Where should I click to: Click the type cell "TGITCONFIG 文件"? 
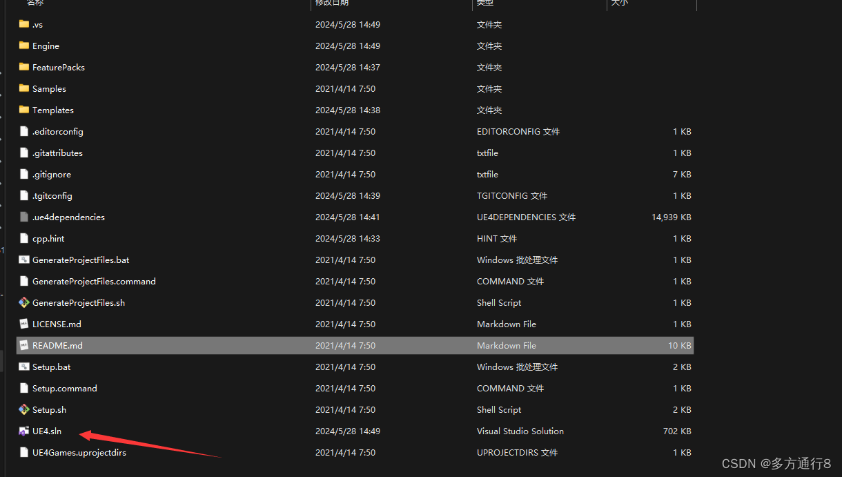(x=512, y=196)
